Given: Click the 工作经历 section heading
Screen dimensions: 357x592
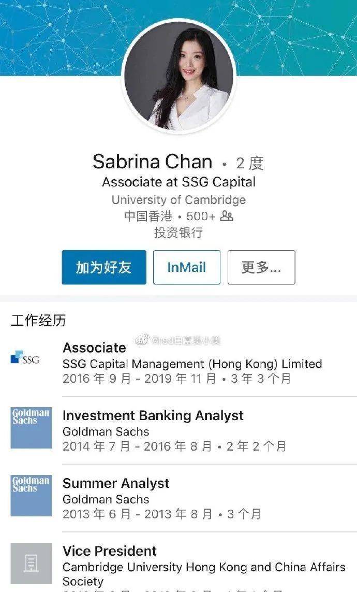Looking at the screenshot, I should point(38,321).
